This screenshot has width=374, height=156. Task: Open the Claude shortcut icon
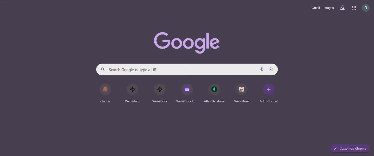click(105, 89)
